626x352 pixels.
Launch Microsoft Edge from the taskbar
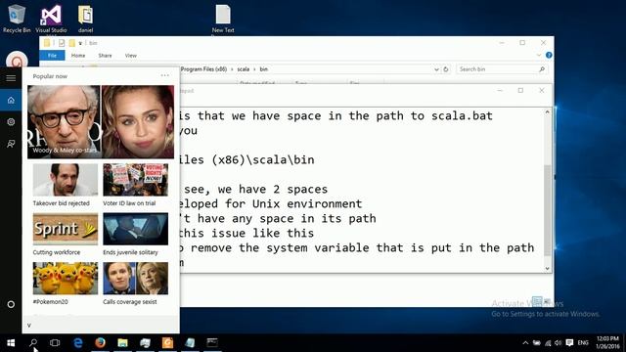click(x=78, y=343)
